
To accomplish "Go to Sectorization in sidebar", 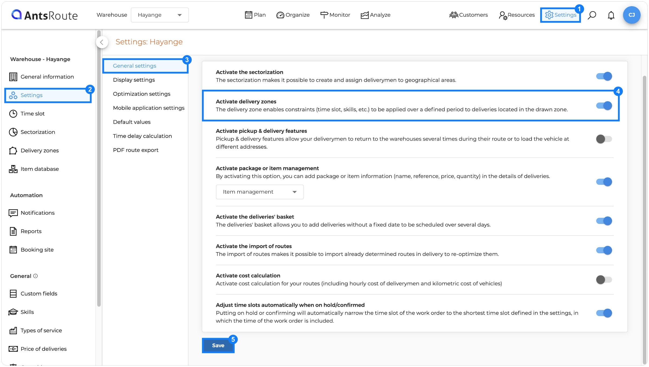I will coord(38,132).
